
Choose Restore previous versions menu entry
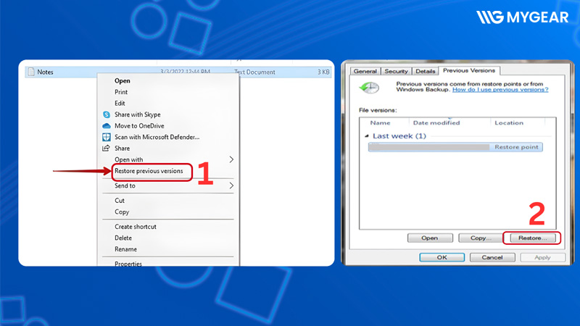pos(149,171)
